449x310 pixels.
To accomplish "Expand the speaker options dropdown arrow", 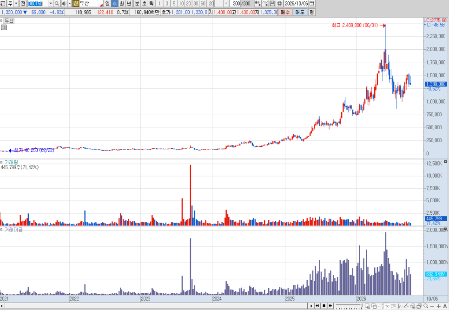I will click(70, 3).
